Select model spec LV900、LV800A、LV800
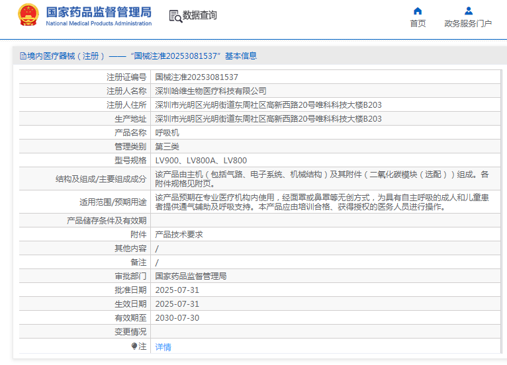 click(201, 161)
